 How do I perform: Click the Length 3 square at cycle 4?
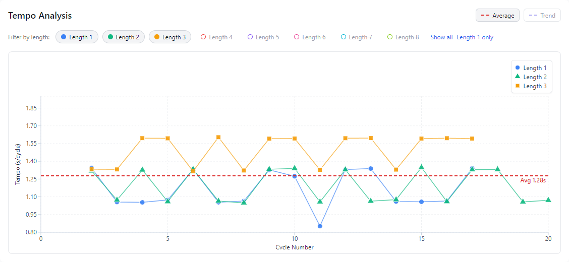142,138
